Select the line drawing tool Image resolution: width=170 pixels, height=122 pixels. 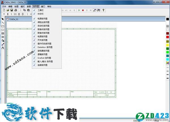(x=3, y=23)
